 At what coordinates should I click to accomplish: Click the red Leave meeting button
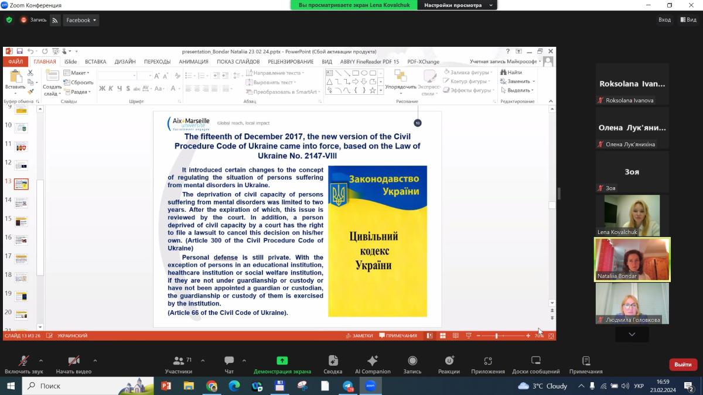click(682, 365)
